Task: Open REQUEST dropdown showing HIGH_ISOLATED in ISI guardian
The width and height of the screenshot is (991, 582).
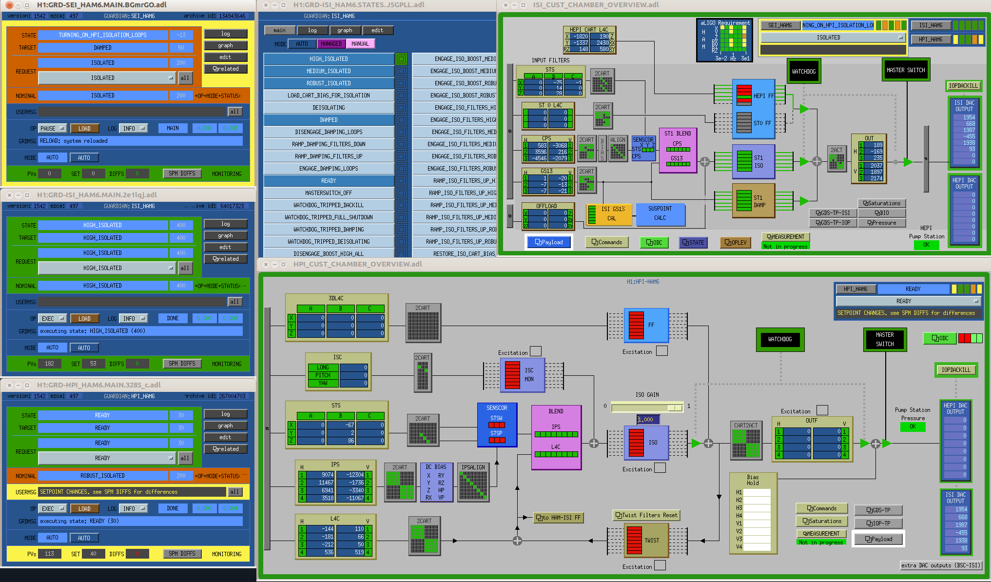Action: [107, 268]
